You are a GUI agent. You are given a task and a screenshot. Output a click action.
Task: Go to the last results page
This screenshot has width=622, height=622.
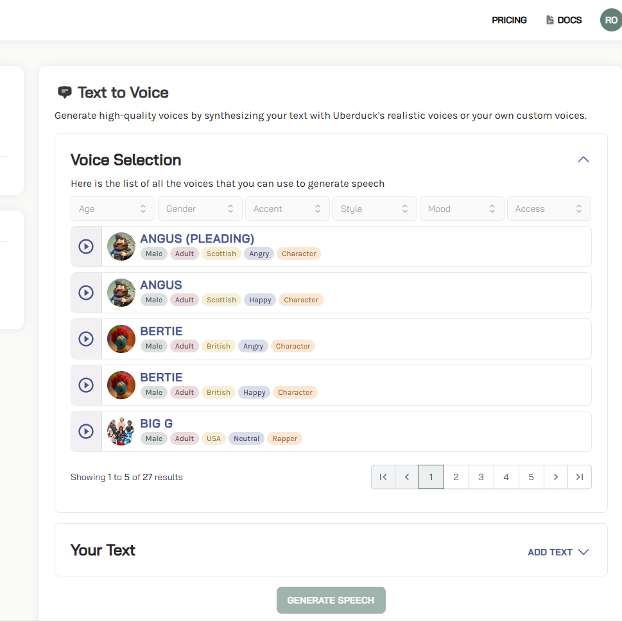(x=579, y=477)
